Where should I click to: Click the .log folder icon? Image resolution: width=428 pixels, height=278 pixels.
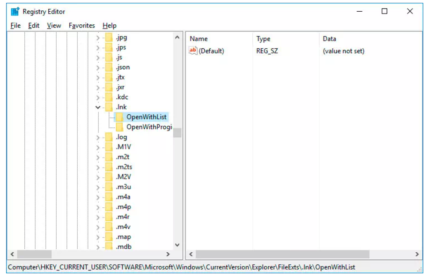[x=109, y=137]
